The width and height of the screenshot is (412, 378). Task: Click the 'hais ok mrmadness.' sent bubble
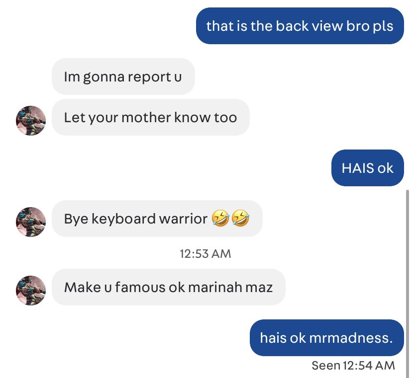pyautogui.click(x=326, y=338)
